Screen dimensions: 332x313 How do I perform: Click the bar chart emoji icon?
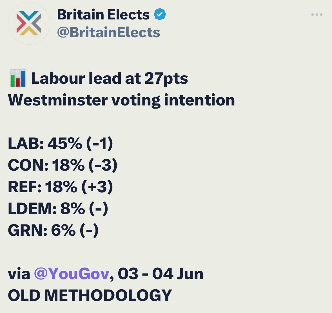[x=18, y=78]
